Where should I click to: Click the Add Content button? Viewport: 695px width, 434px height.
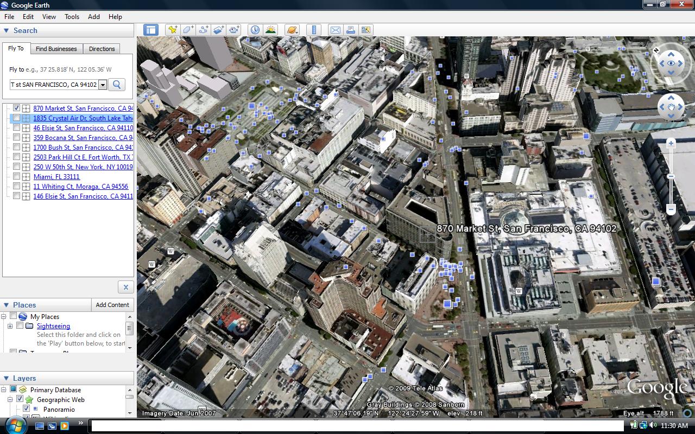pyautogui.click(x=112, y=305)
